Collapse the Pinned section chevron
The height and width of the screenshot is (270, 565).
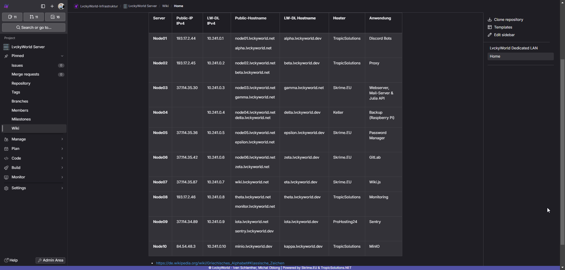coord(62,56)
